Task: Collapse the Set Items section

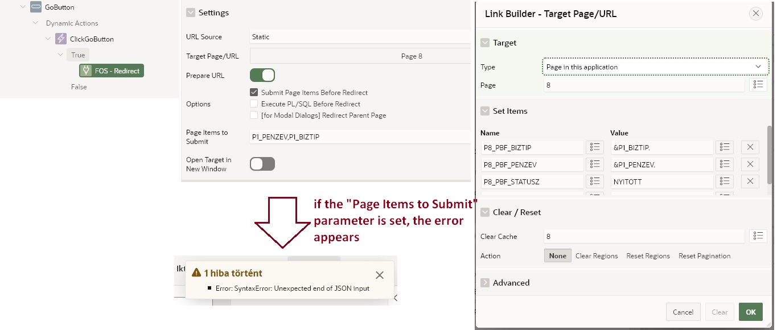Action: [485, 111]
